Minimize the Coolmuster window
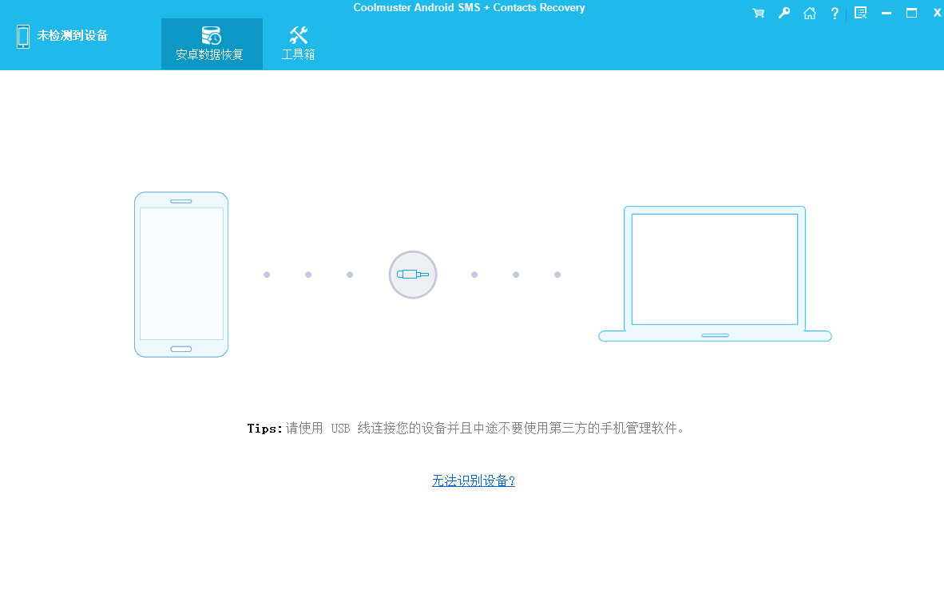This screenshot has height=605, width=944. tap(886, 14)
